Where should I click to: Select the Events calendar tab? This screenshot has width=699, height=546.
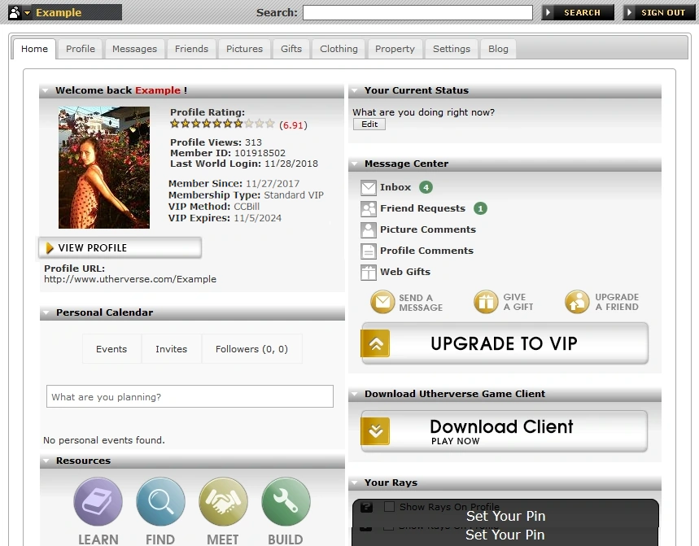(111, 349)
